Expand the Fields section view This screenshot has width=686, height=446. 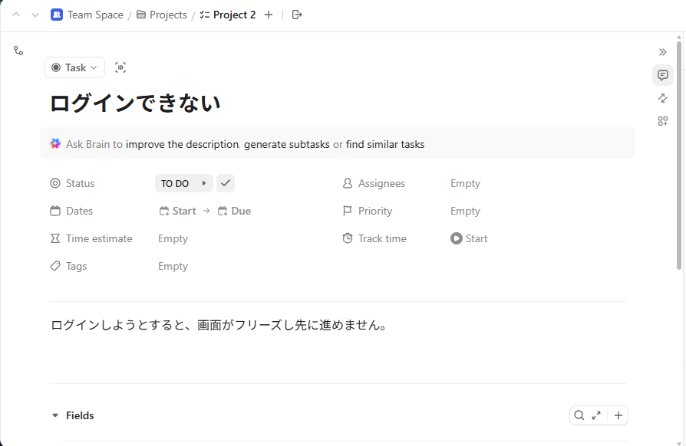pos(596,415)
